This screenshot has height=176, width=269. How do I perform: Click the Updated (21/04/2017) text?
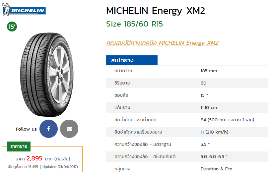60,167
